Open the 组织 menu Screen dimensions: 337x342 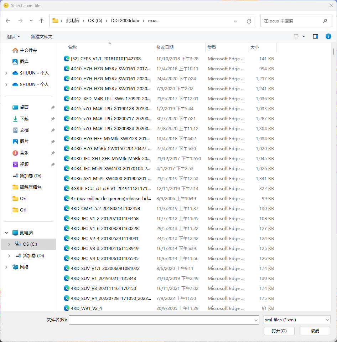pyautogui.click(x=13, y=36)
